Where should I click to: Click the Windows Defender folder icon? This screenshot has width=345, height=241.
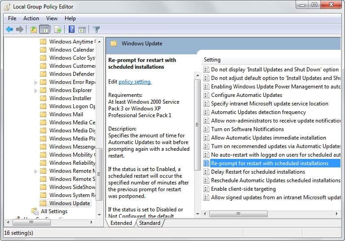(43, 74)
